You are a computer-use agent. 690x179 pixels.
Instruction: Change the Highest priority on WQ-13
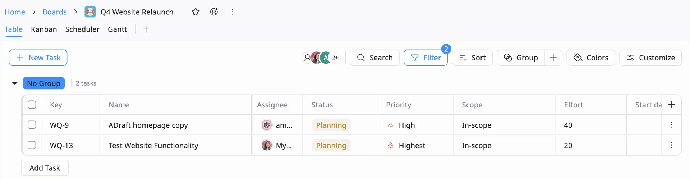pos(411,146)
